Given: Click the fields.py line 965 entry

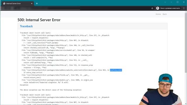Looking at the screenshot, I should [56, 75].
